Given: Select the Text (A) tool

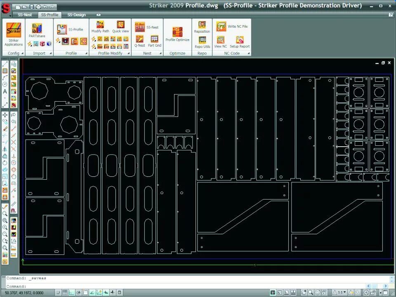Looking at the screenshot, I should (5, 91).
